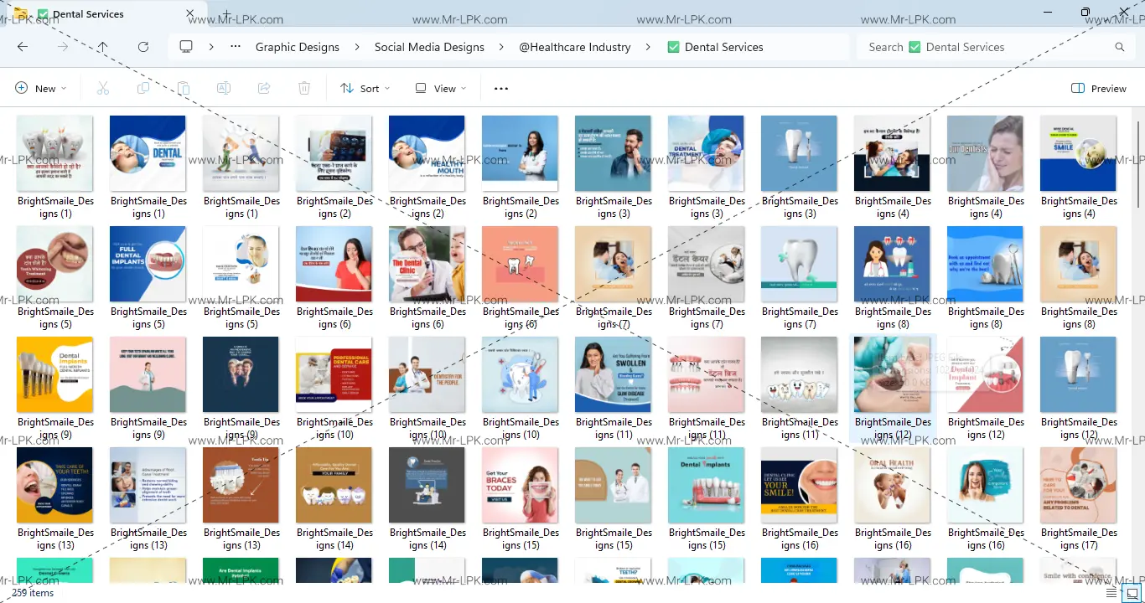This screenshot has height=603, width=1145.
Task: Click the Paste clipboard icon
Action: click(184, 88)
